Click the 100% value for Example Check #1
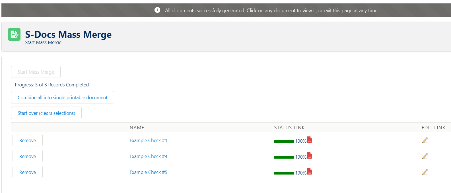The height and width of the screenshot is (193, 451). (301, 141)
